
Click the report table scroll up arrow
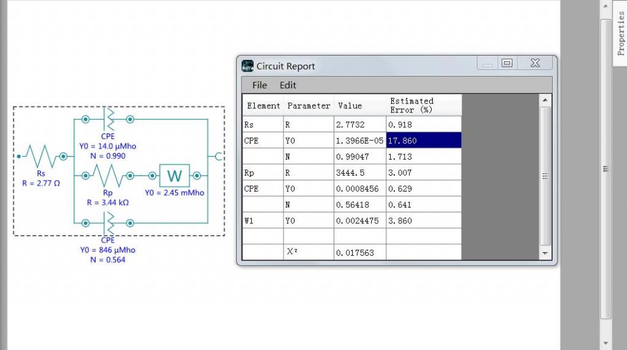(545, 100)
